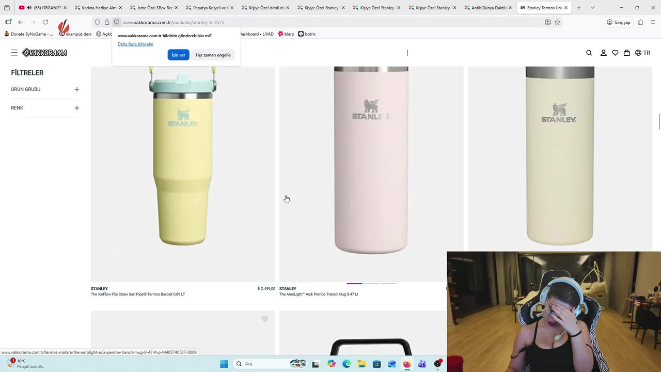Open the Vakkorama hamburger menu
661x372 pixels.
[x=14, y=53]
